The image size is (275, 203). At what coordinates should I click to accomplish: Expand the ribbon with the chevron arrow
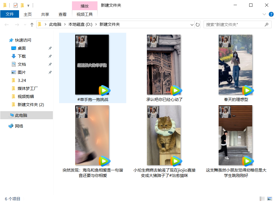click(264, 14)
